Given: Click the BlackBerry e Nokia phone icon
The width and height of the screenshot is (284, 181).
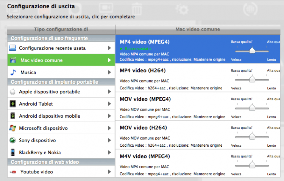Looking at the screenshot, I should [12, 152].
